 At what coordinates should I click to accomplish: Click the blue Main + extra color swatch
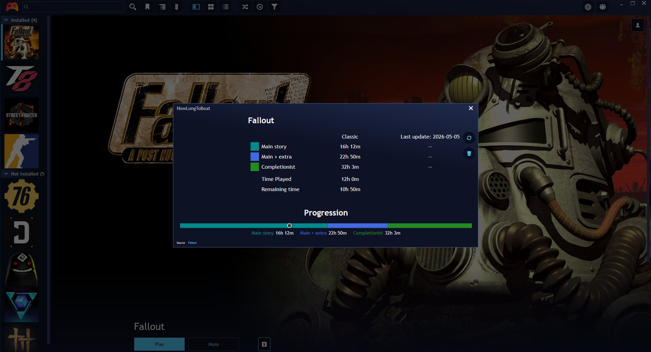(255, 157)
